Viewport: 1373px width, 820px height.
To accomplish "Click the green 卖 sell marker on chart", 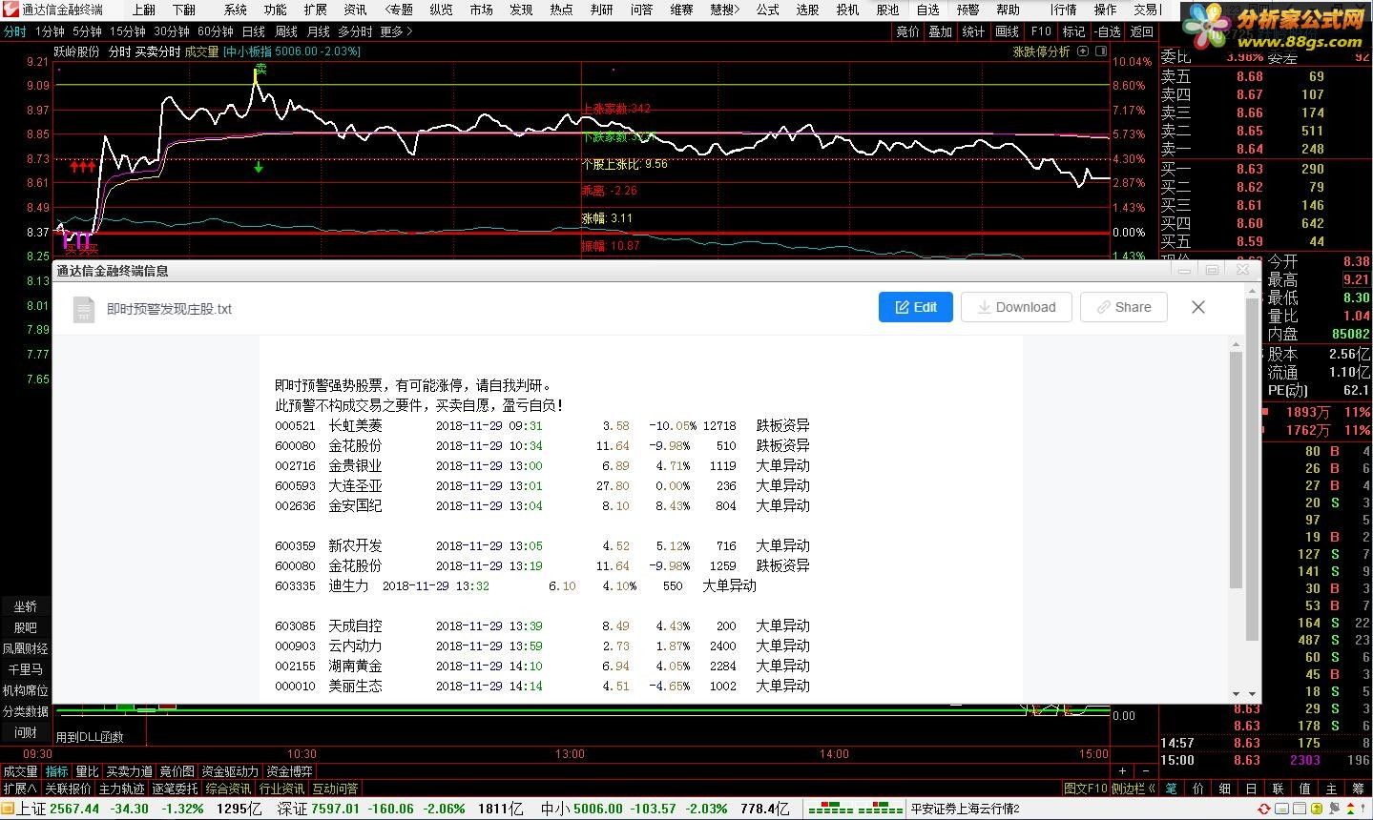I will [260, 70].
